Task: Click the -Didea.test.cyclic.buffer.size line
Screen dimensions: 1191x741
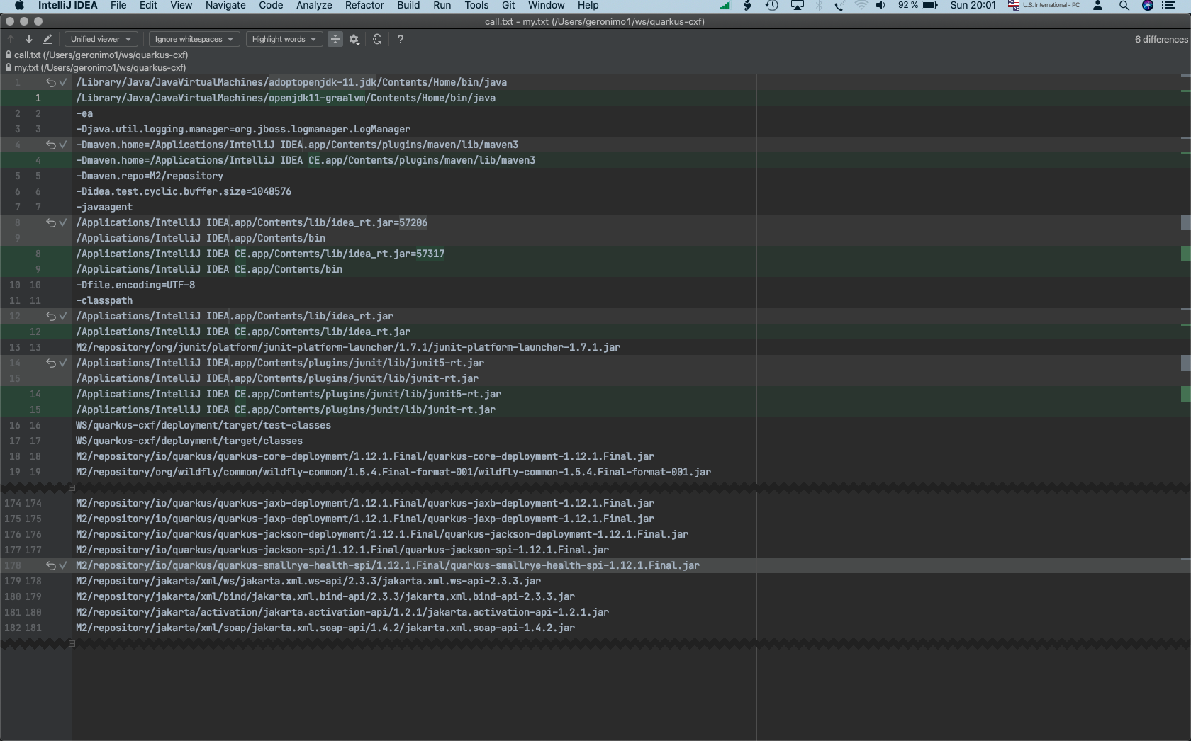Action: coord(184,191)
